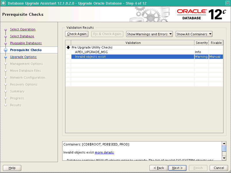The width and height of the screenshot is (231, 173).
Task: Click the Prerequisite Checks step bullet
Action: coord(5,50)
